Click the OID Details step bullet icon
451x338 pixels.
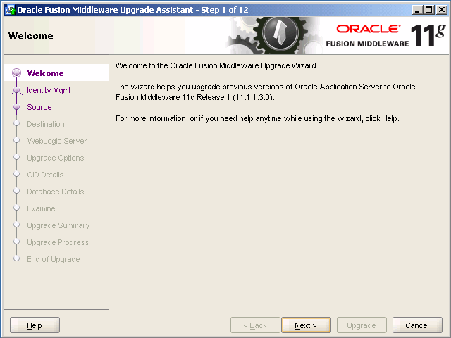tap(16, 174)
